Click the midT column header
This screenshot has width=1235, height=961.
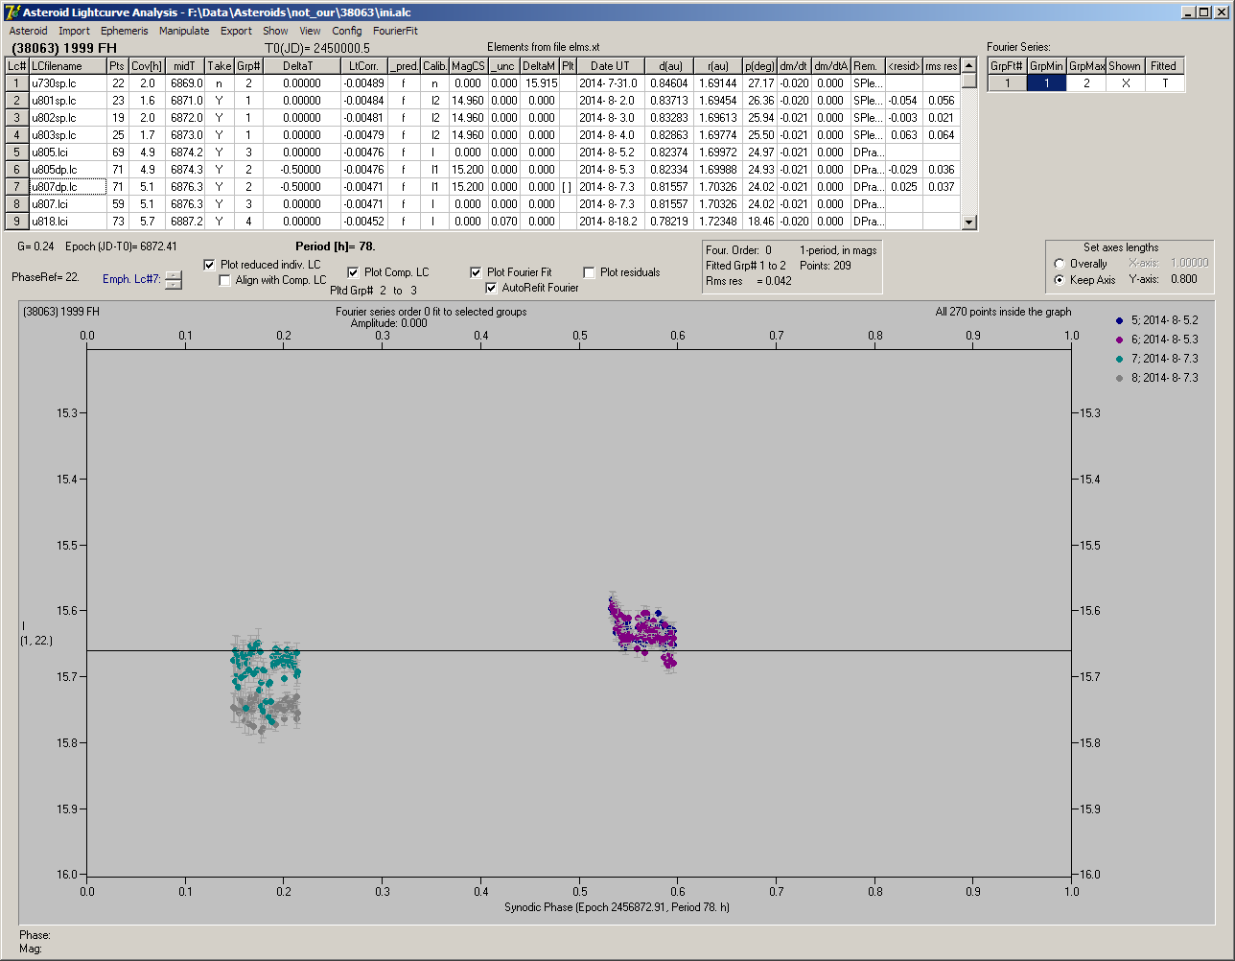(185, 66)
